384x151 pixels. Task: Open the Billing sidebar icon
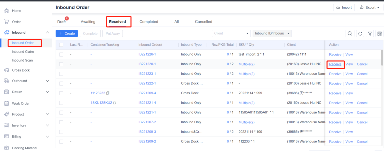tap(6, 136)
